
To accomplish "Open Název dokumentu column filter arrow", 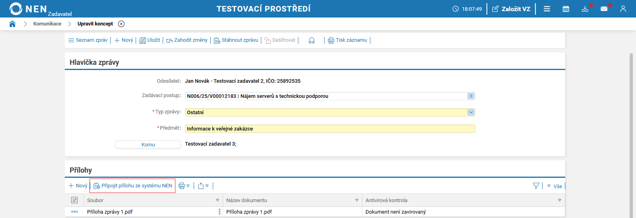I will tap(357, 200).
